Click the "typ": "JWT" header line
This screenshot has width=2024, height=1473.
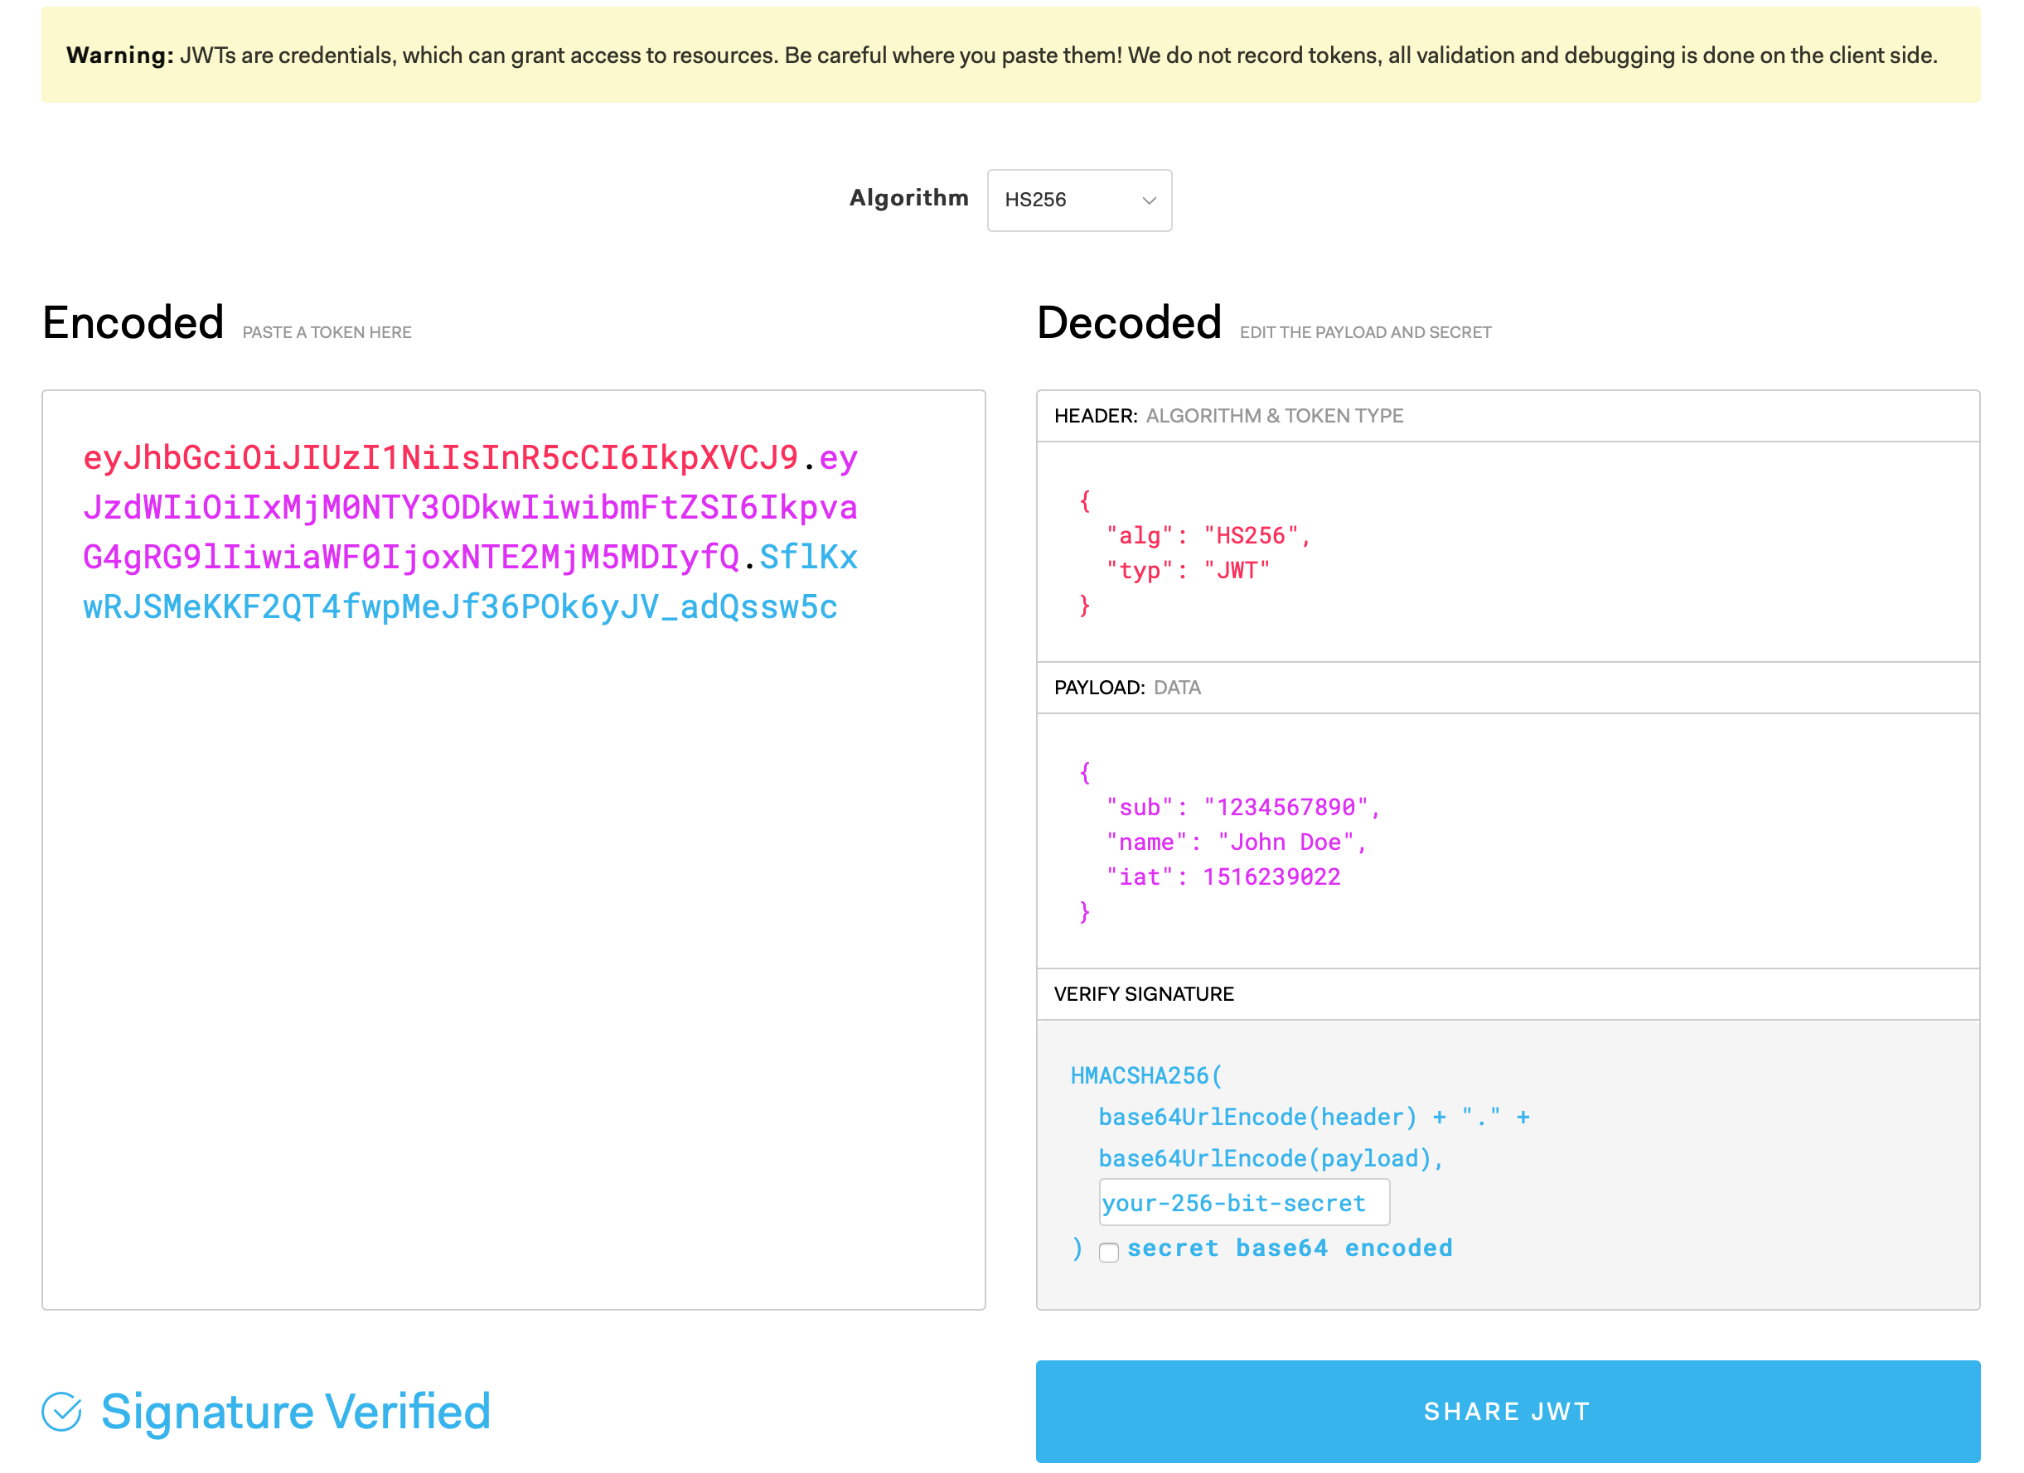pyautogui.click(x=1188, y=570)
